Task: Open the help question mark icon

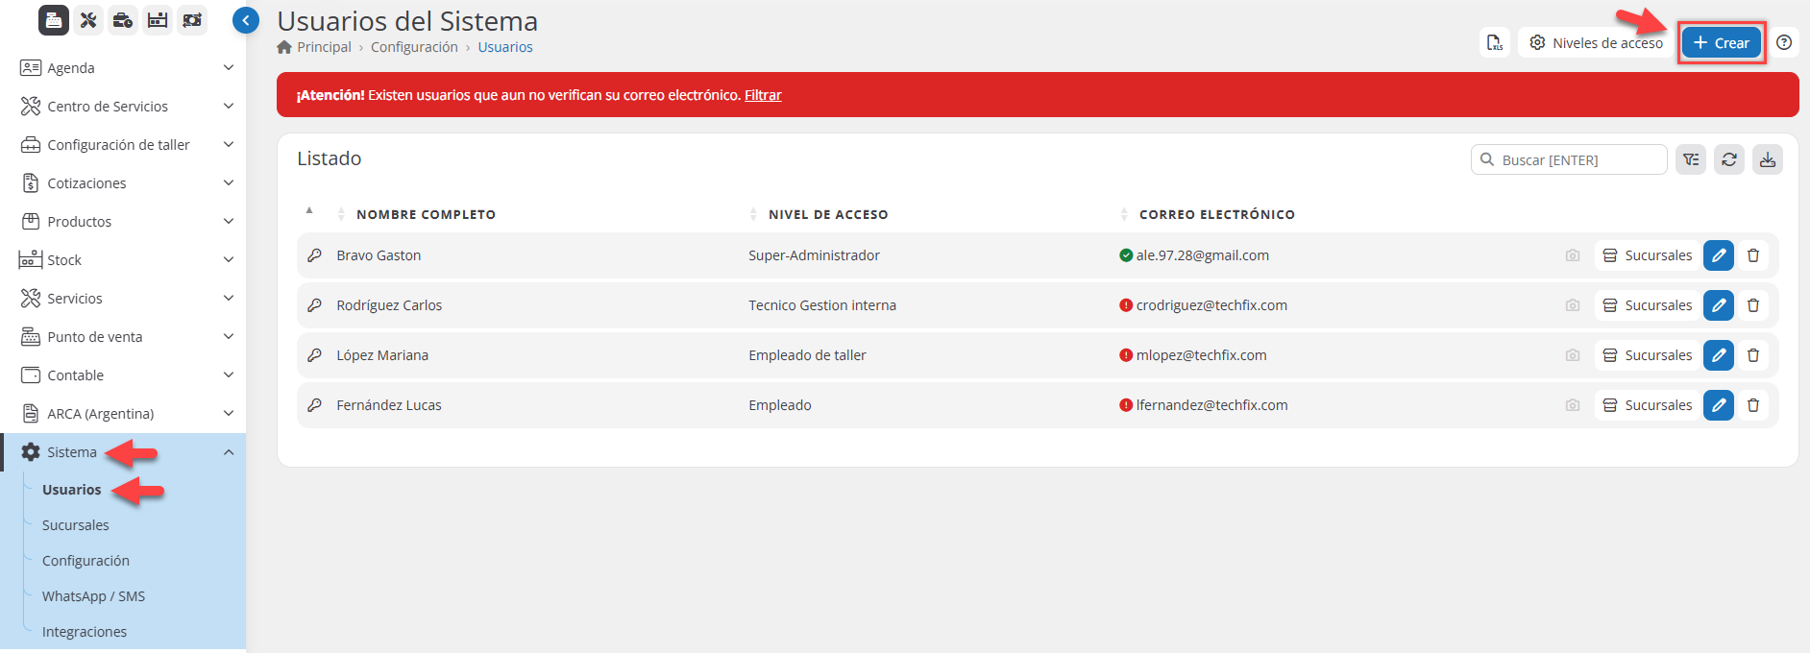Action: click(x=1784, y=43)
